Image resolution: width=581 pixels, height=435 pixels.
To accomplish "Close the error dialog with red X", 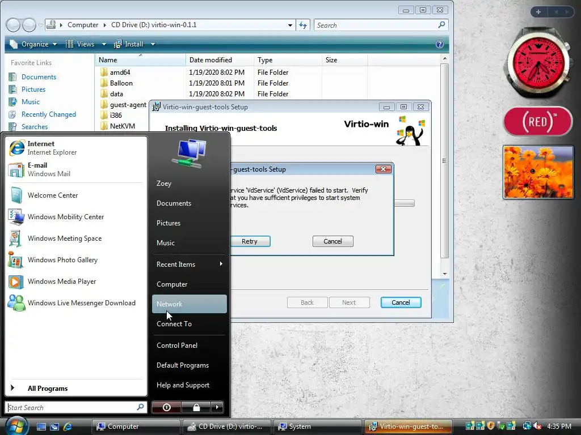I will 383,169.
